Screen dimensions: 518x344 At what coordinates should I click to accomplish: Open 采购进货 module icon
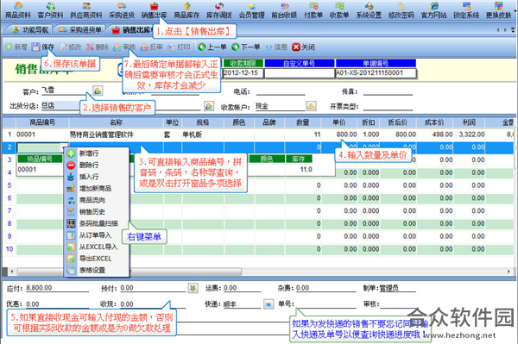click(122, 9)
